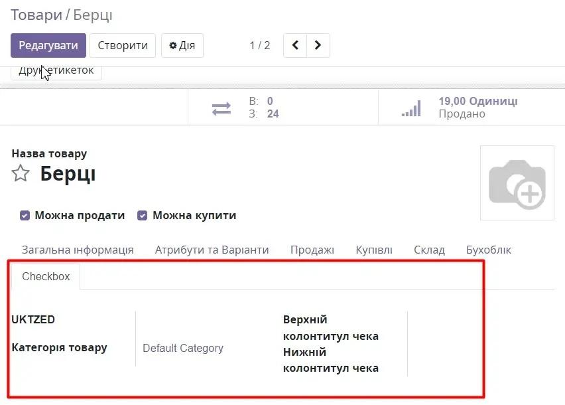565x405 pixels.
Task: Toggle the Можна продати checkbox
Action: [25, 215]
